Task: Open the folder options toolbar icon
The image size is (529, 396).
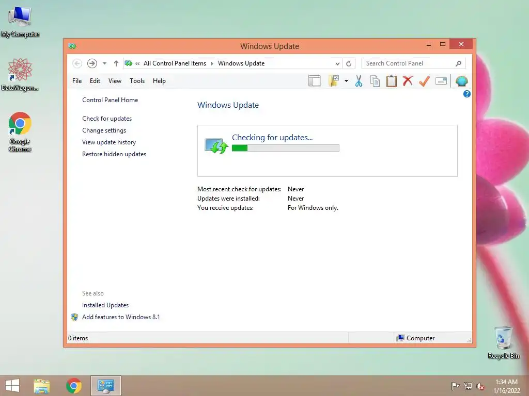Action: (x=333, y=81)
